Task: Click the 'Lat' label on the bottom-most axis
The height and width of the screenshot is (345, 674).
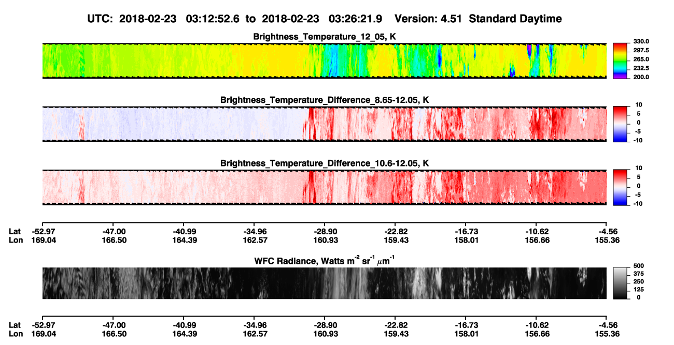Action: click(15, 325)
